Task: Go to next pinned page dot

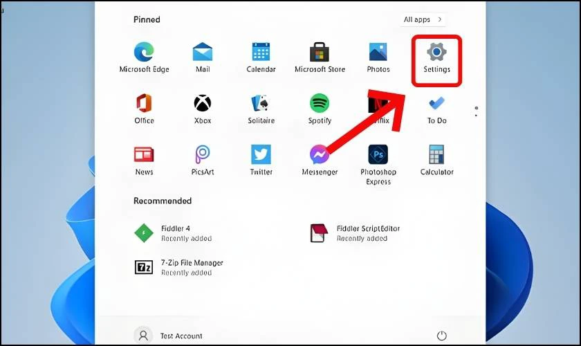Action: pos(476,116)
